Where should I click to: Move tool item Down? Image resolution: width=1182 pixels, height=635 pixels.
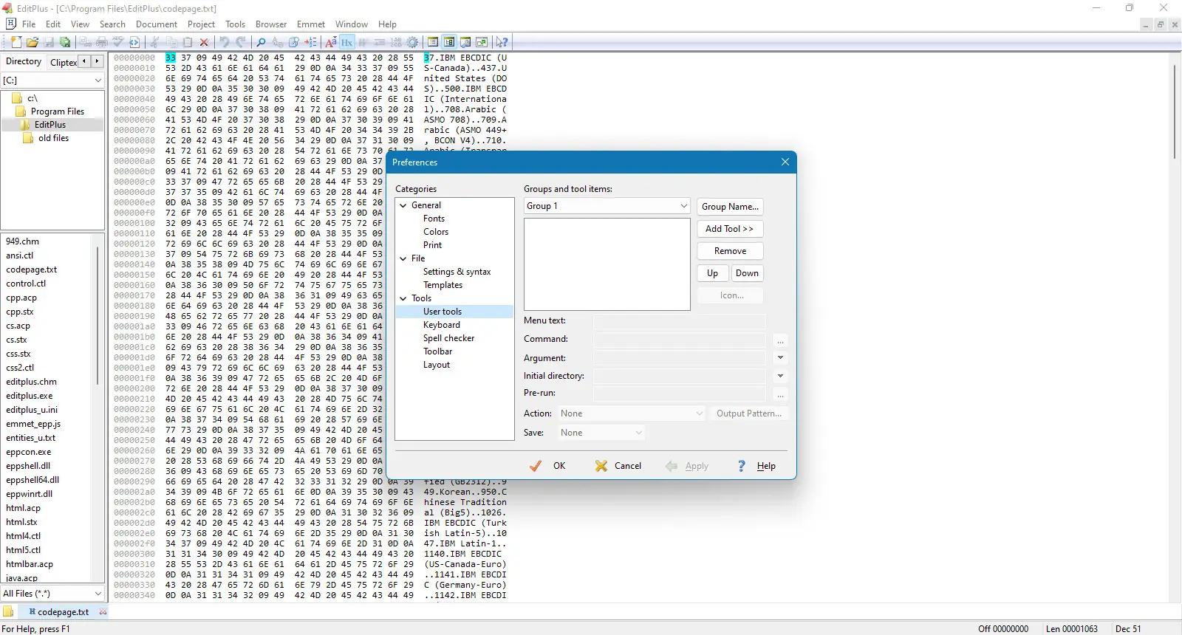(x=747, y=273)
